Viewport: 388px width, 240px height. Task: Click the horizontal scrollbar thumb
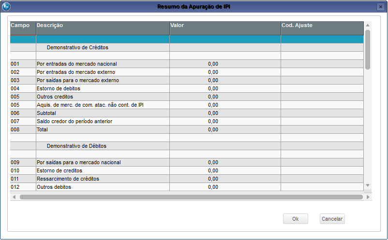click(x=191, y=197)
